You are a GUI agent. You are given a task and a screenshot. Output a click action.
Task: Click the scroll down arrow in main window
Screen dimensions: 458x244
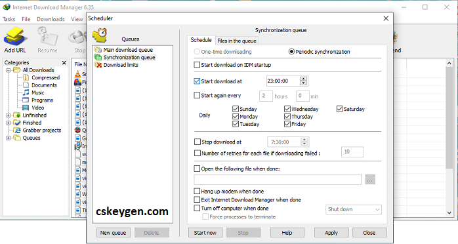pyautogui.click(x=449, y=213)
